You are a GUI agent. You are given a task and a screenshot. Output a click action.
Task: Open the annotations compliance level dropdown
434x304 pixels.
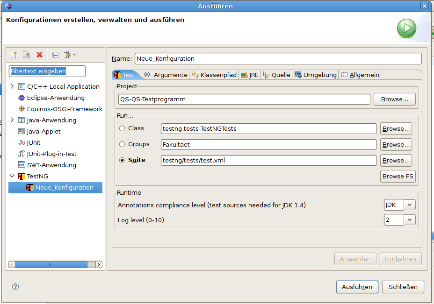point(410,205)
